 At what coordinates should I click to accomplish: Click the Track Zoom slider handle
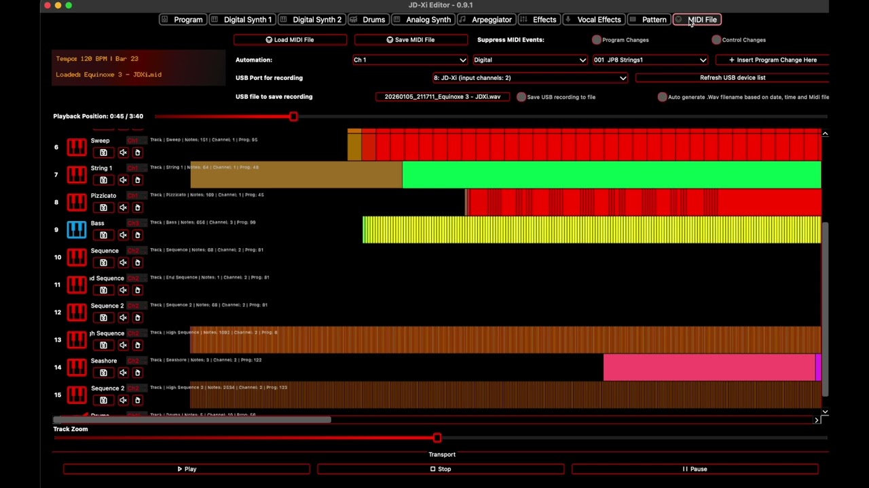(437, 438)
